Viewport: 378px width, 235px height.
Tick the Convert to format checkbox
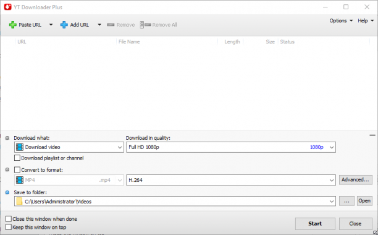[17, 170]
